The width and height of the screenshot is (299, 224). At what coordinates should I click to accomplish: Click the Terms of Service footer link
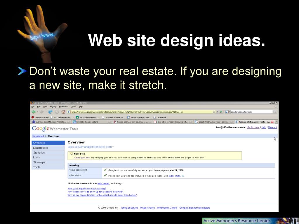[129, 208]
